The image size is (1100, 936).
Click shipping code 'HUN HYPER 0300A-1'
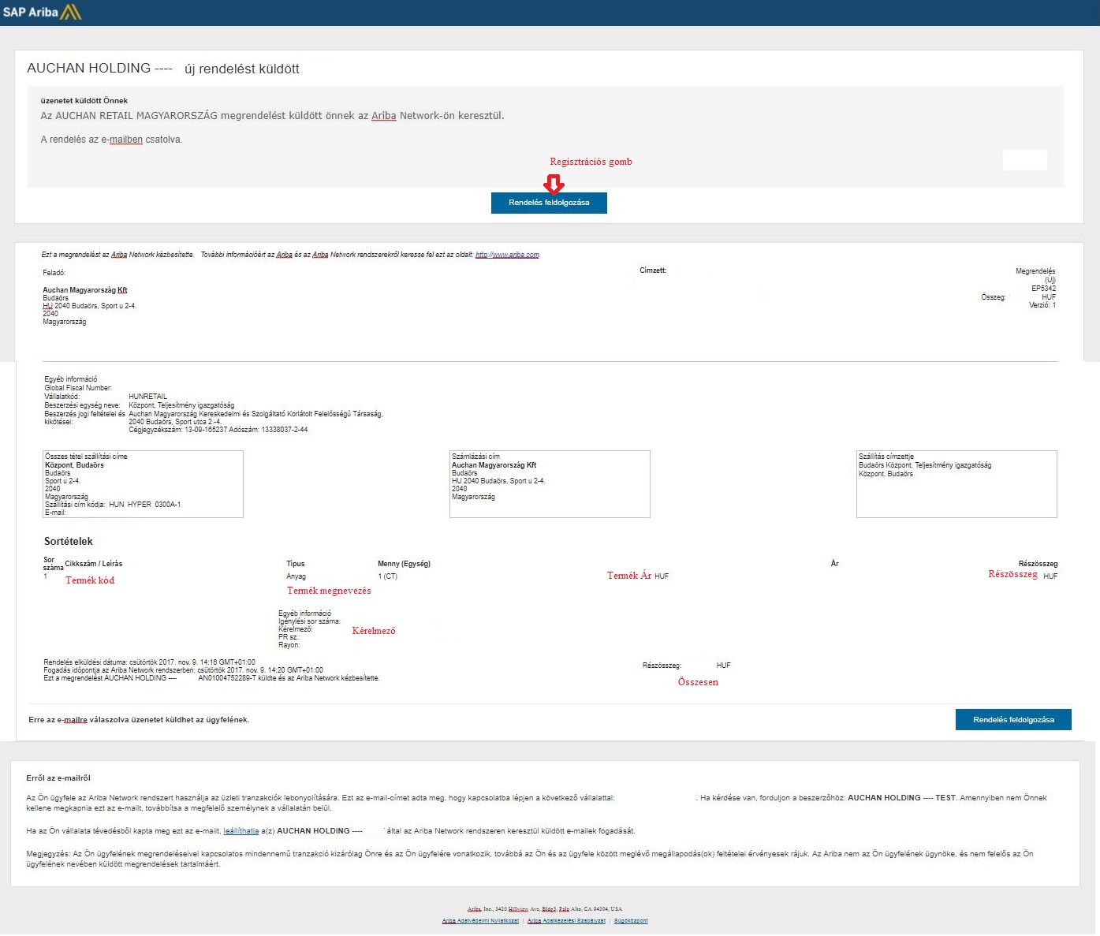click(145, 505)
